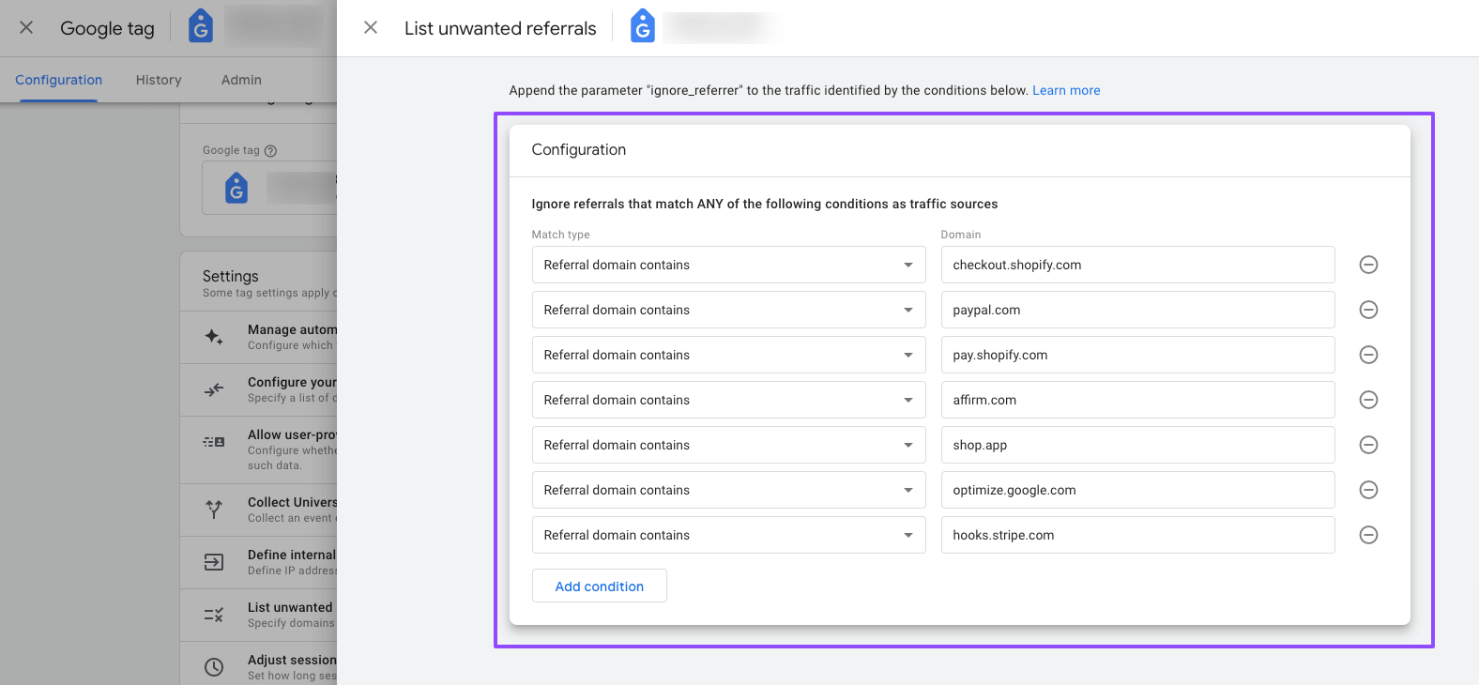Edit the pay.shopify.com domain field
The height and width of the screenshot is (685, 1479).
point(1137,355)
